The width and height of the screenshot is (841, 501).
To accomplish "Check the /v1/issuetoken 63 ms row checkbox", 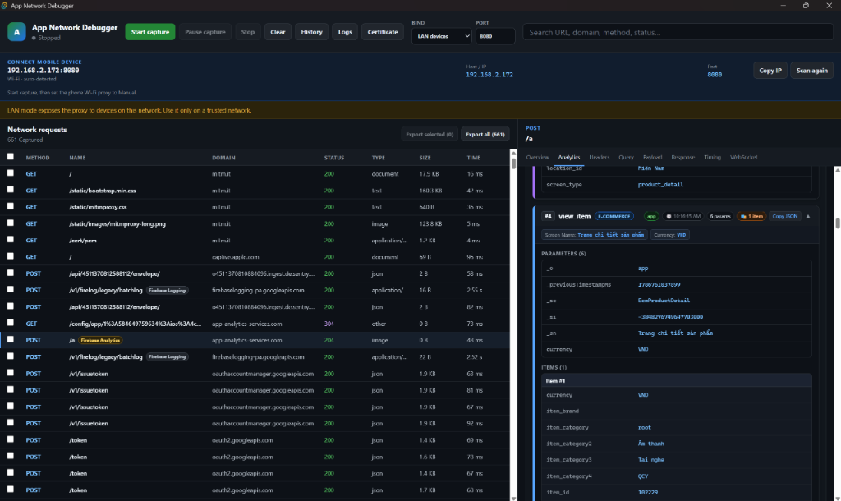I will coord(10,373).
